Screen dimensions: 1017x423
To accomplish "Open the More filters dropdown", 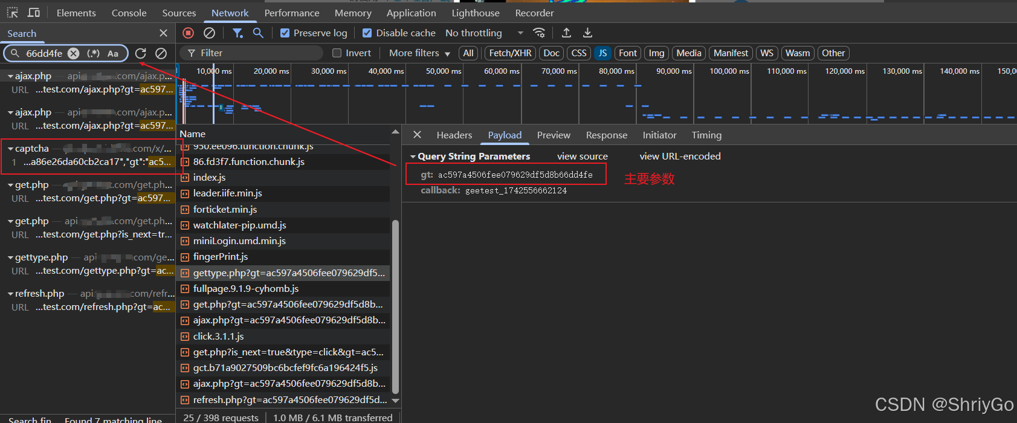I will coord(419,53).
